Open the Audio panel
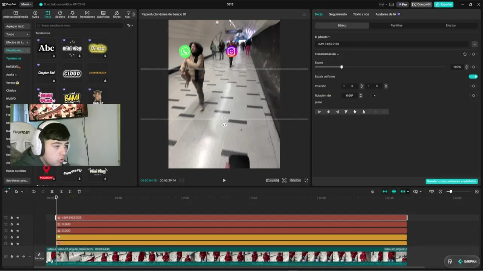The width and height of the screenshot is (483, 271). [x=35, y=14]
